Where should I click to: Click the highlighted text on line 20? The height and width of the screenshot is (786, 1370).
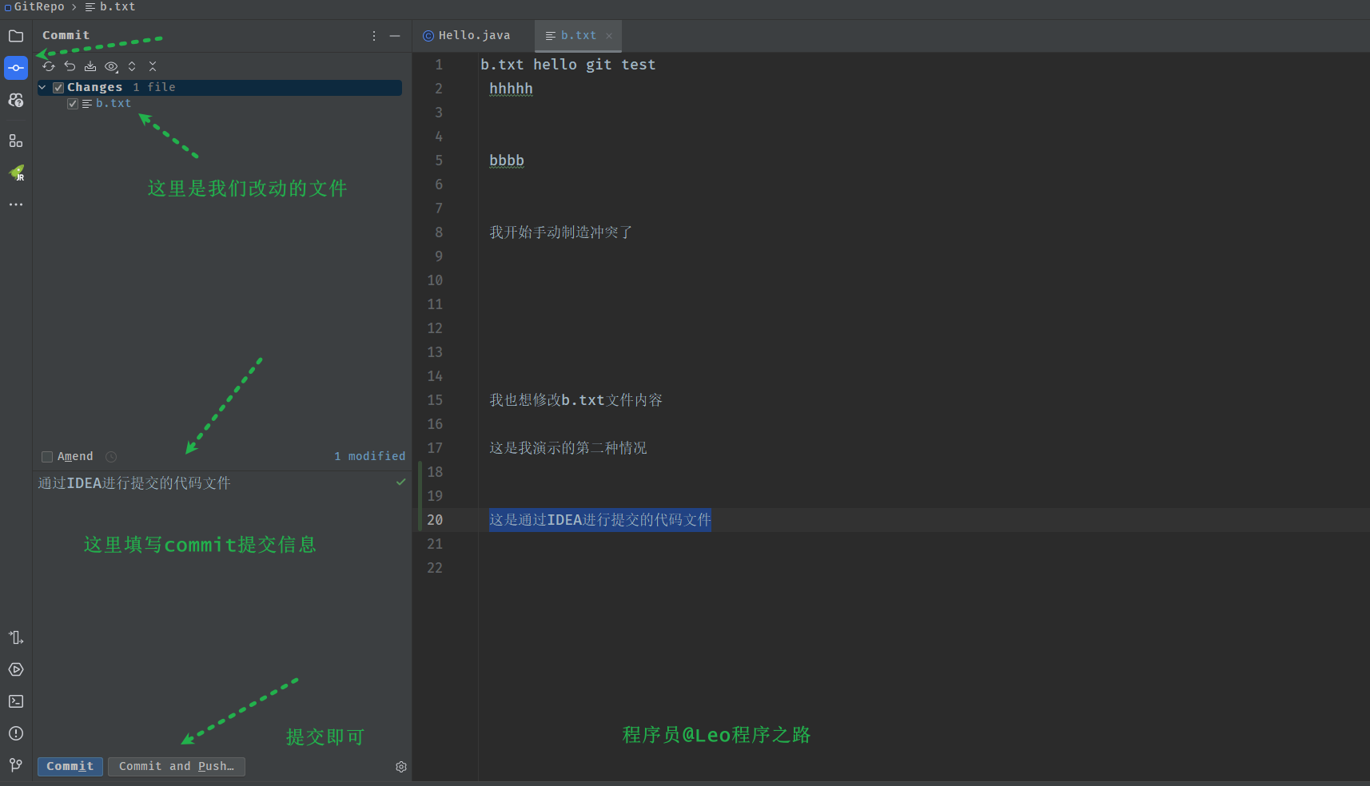600,520
